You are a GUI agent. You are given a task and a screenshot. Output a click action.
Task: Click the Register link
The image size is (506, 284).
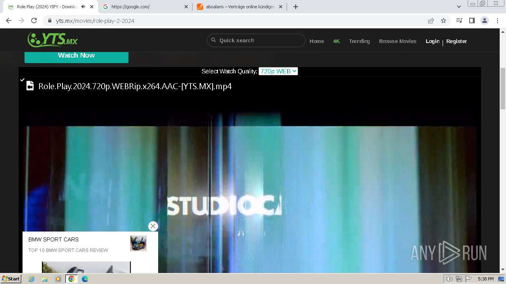457,41
